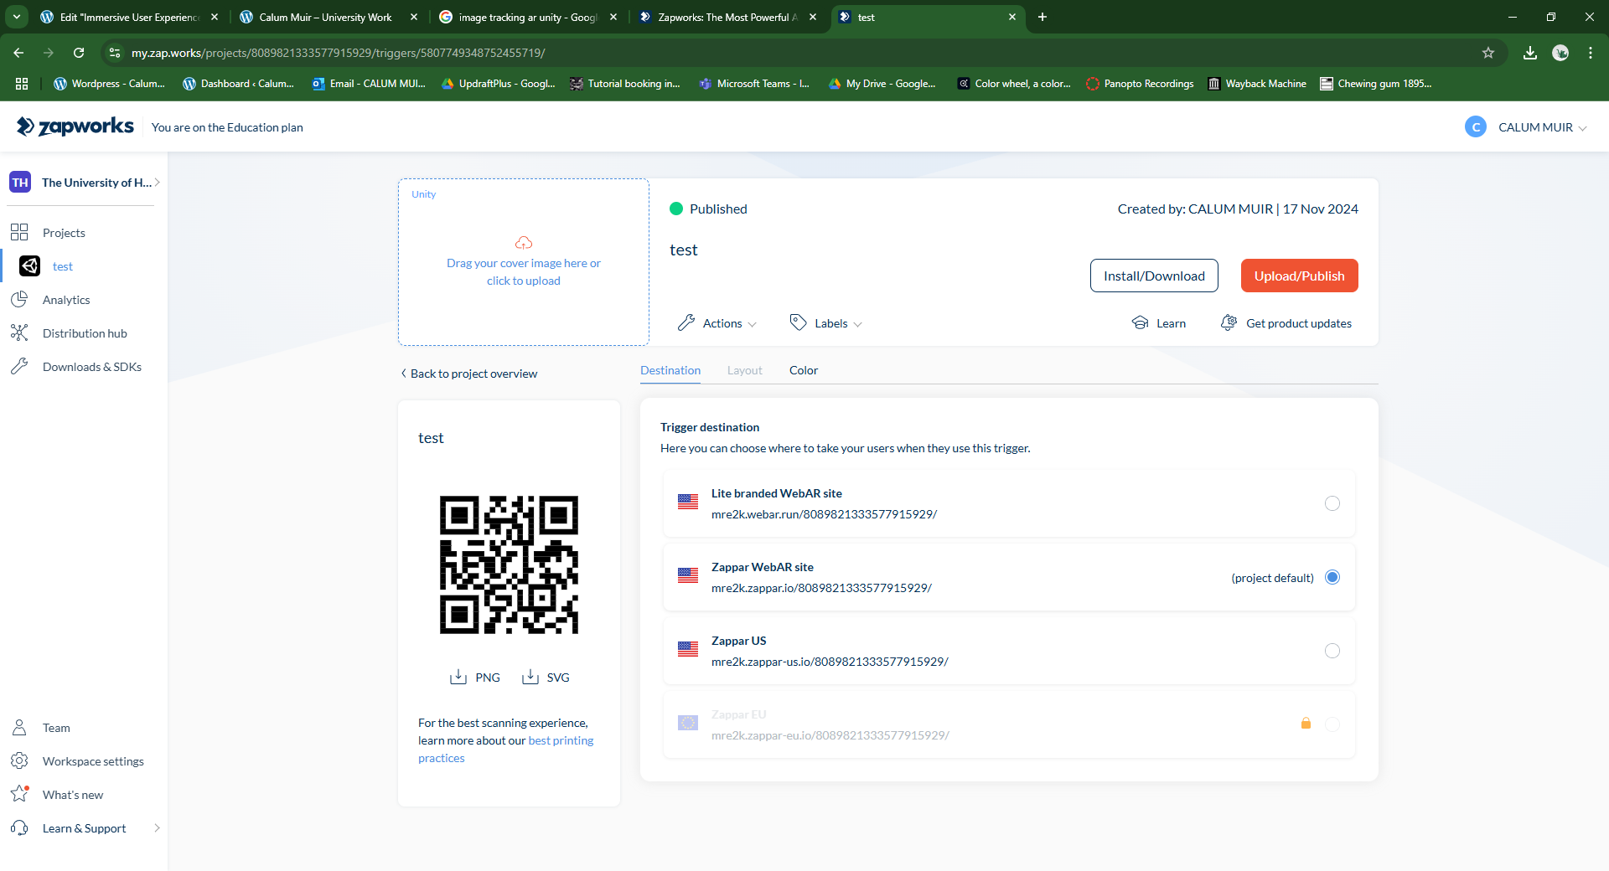Select the Zappar WebAR site radio button
This screenshot has width=1609, height=871.
click(x=1332, y=577)
